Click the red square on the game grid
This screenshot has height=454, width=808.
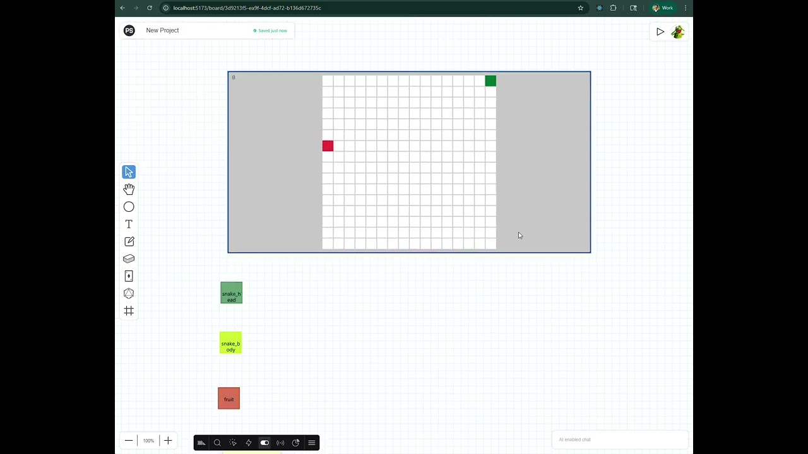(x=328, y=146)
